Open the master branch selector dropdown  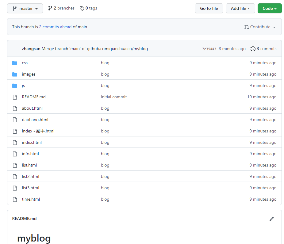[25, 8]
